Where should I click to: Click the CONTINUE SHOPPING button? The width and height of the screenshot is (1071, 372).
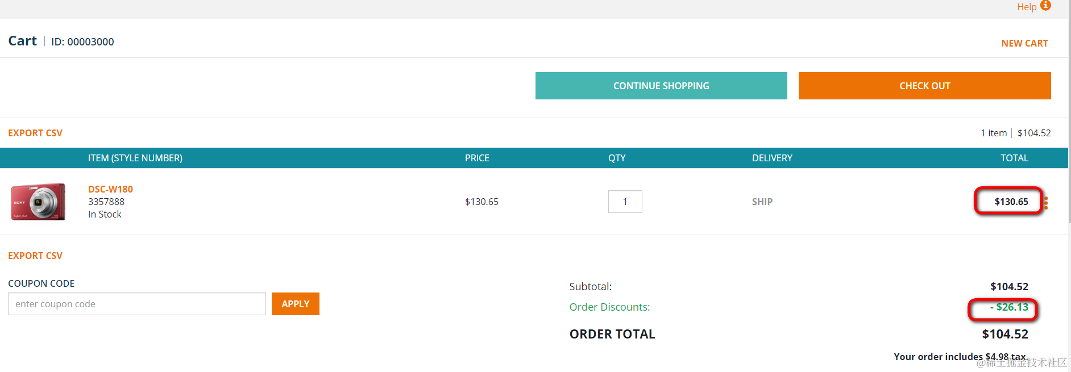[x=661, y=86]
